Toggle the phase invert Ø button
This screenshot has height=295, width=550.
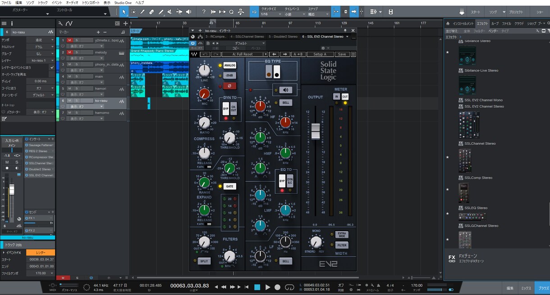click(x=229, y=86)
